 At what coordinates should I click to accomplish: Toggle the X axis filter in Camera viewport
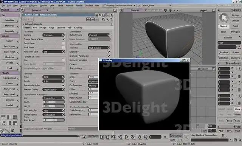175,10
